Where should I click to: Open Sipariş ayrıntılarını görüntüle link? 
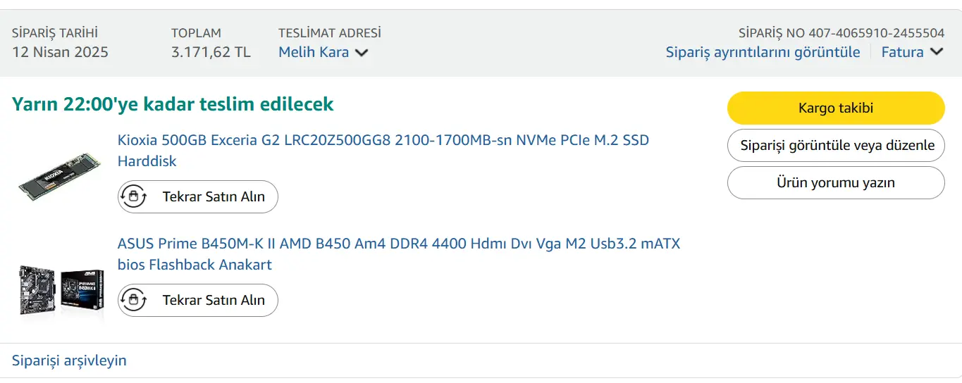(763, 52)
